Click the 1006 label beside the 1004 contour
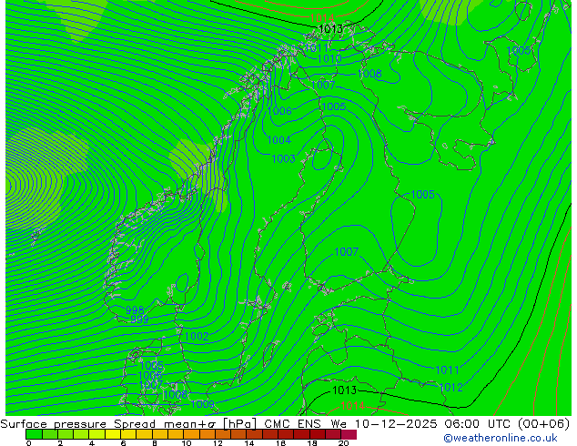 coord(279,111)
